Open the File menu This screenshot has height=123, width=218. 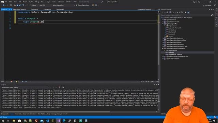tap(6, 2)
